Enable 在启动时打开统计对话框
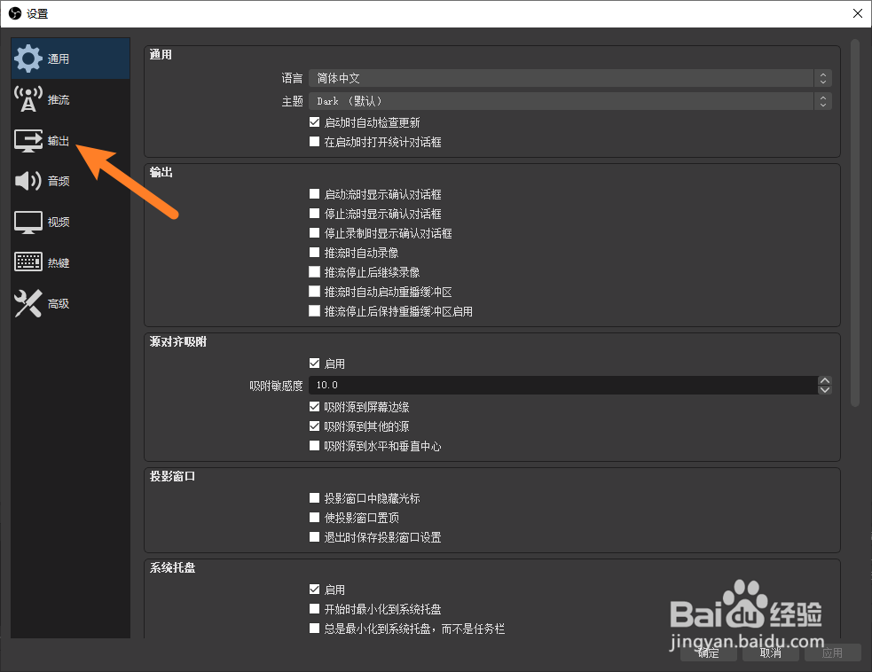This screenshot has width=872, height=672. 314,142
